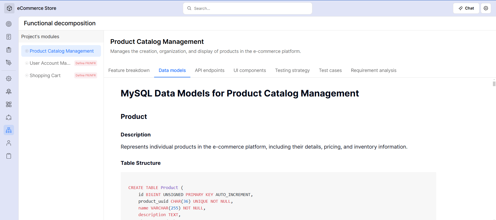Open the UI components tab
Image resolution: width=496 pixels, height=220 pixels.
250,70
